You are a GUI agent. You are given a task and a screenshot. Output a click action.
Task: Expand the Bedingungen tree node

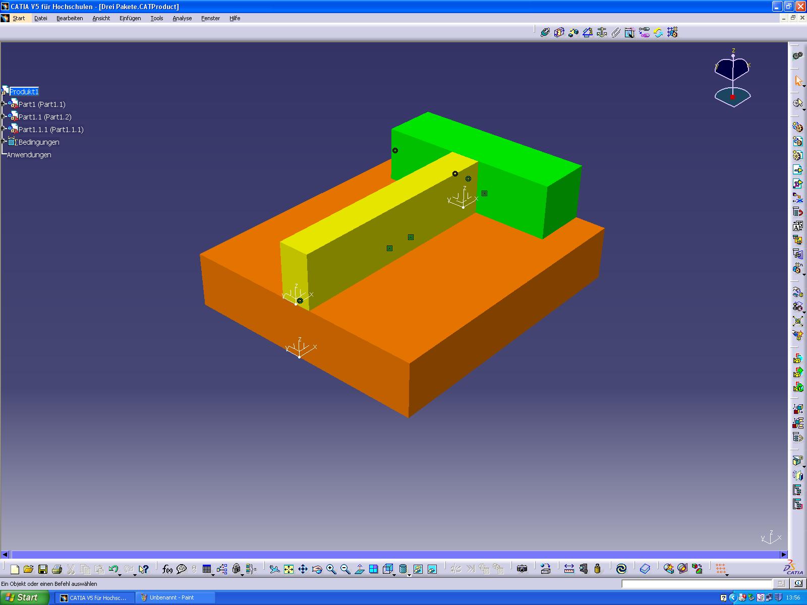coord(3,142)
